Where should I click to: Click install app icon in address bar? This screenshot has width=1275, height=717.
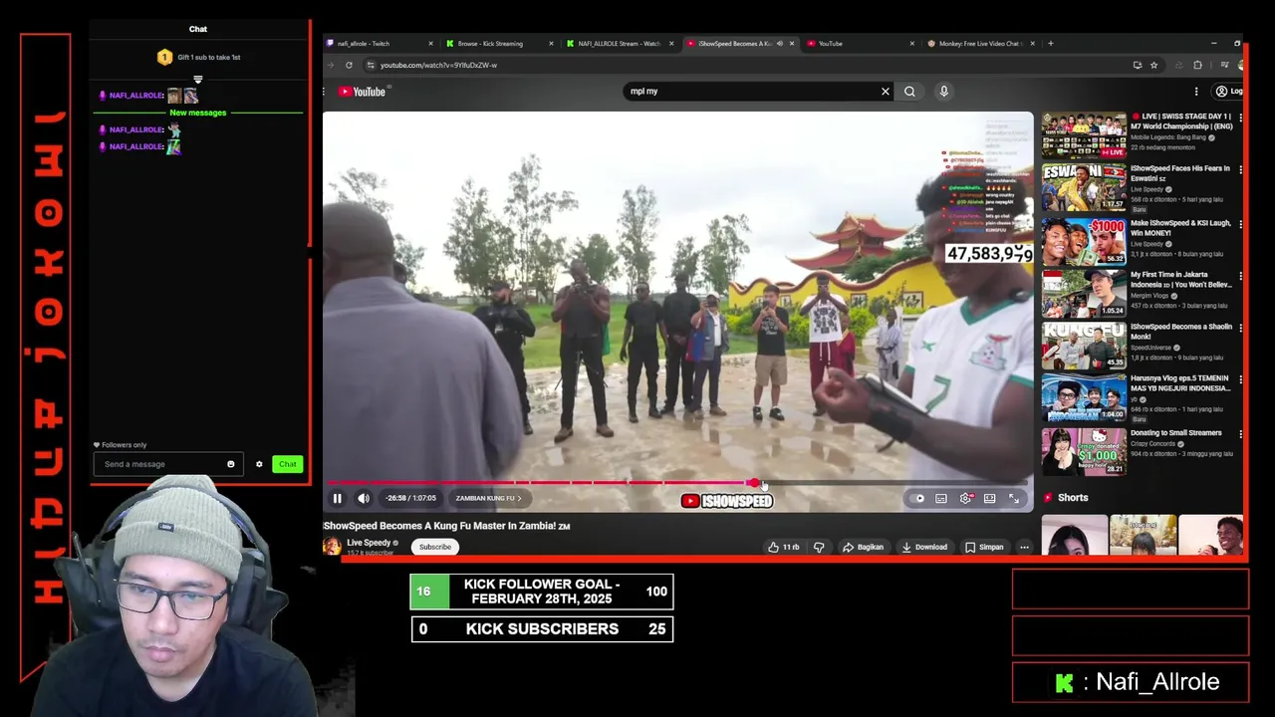coord(1137,65)
